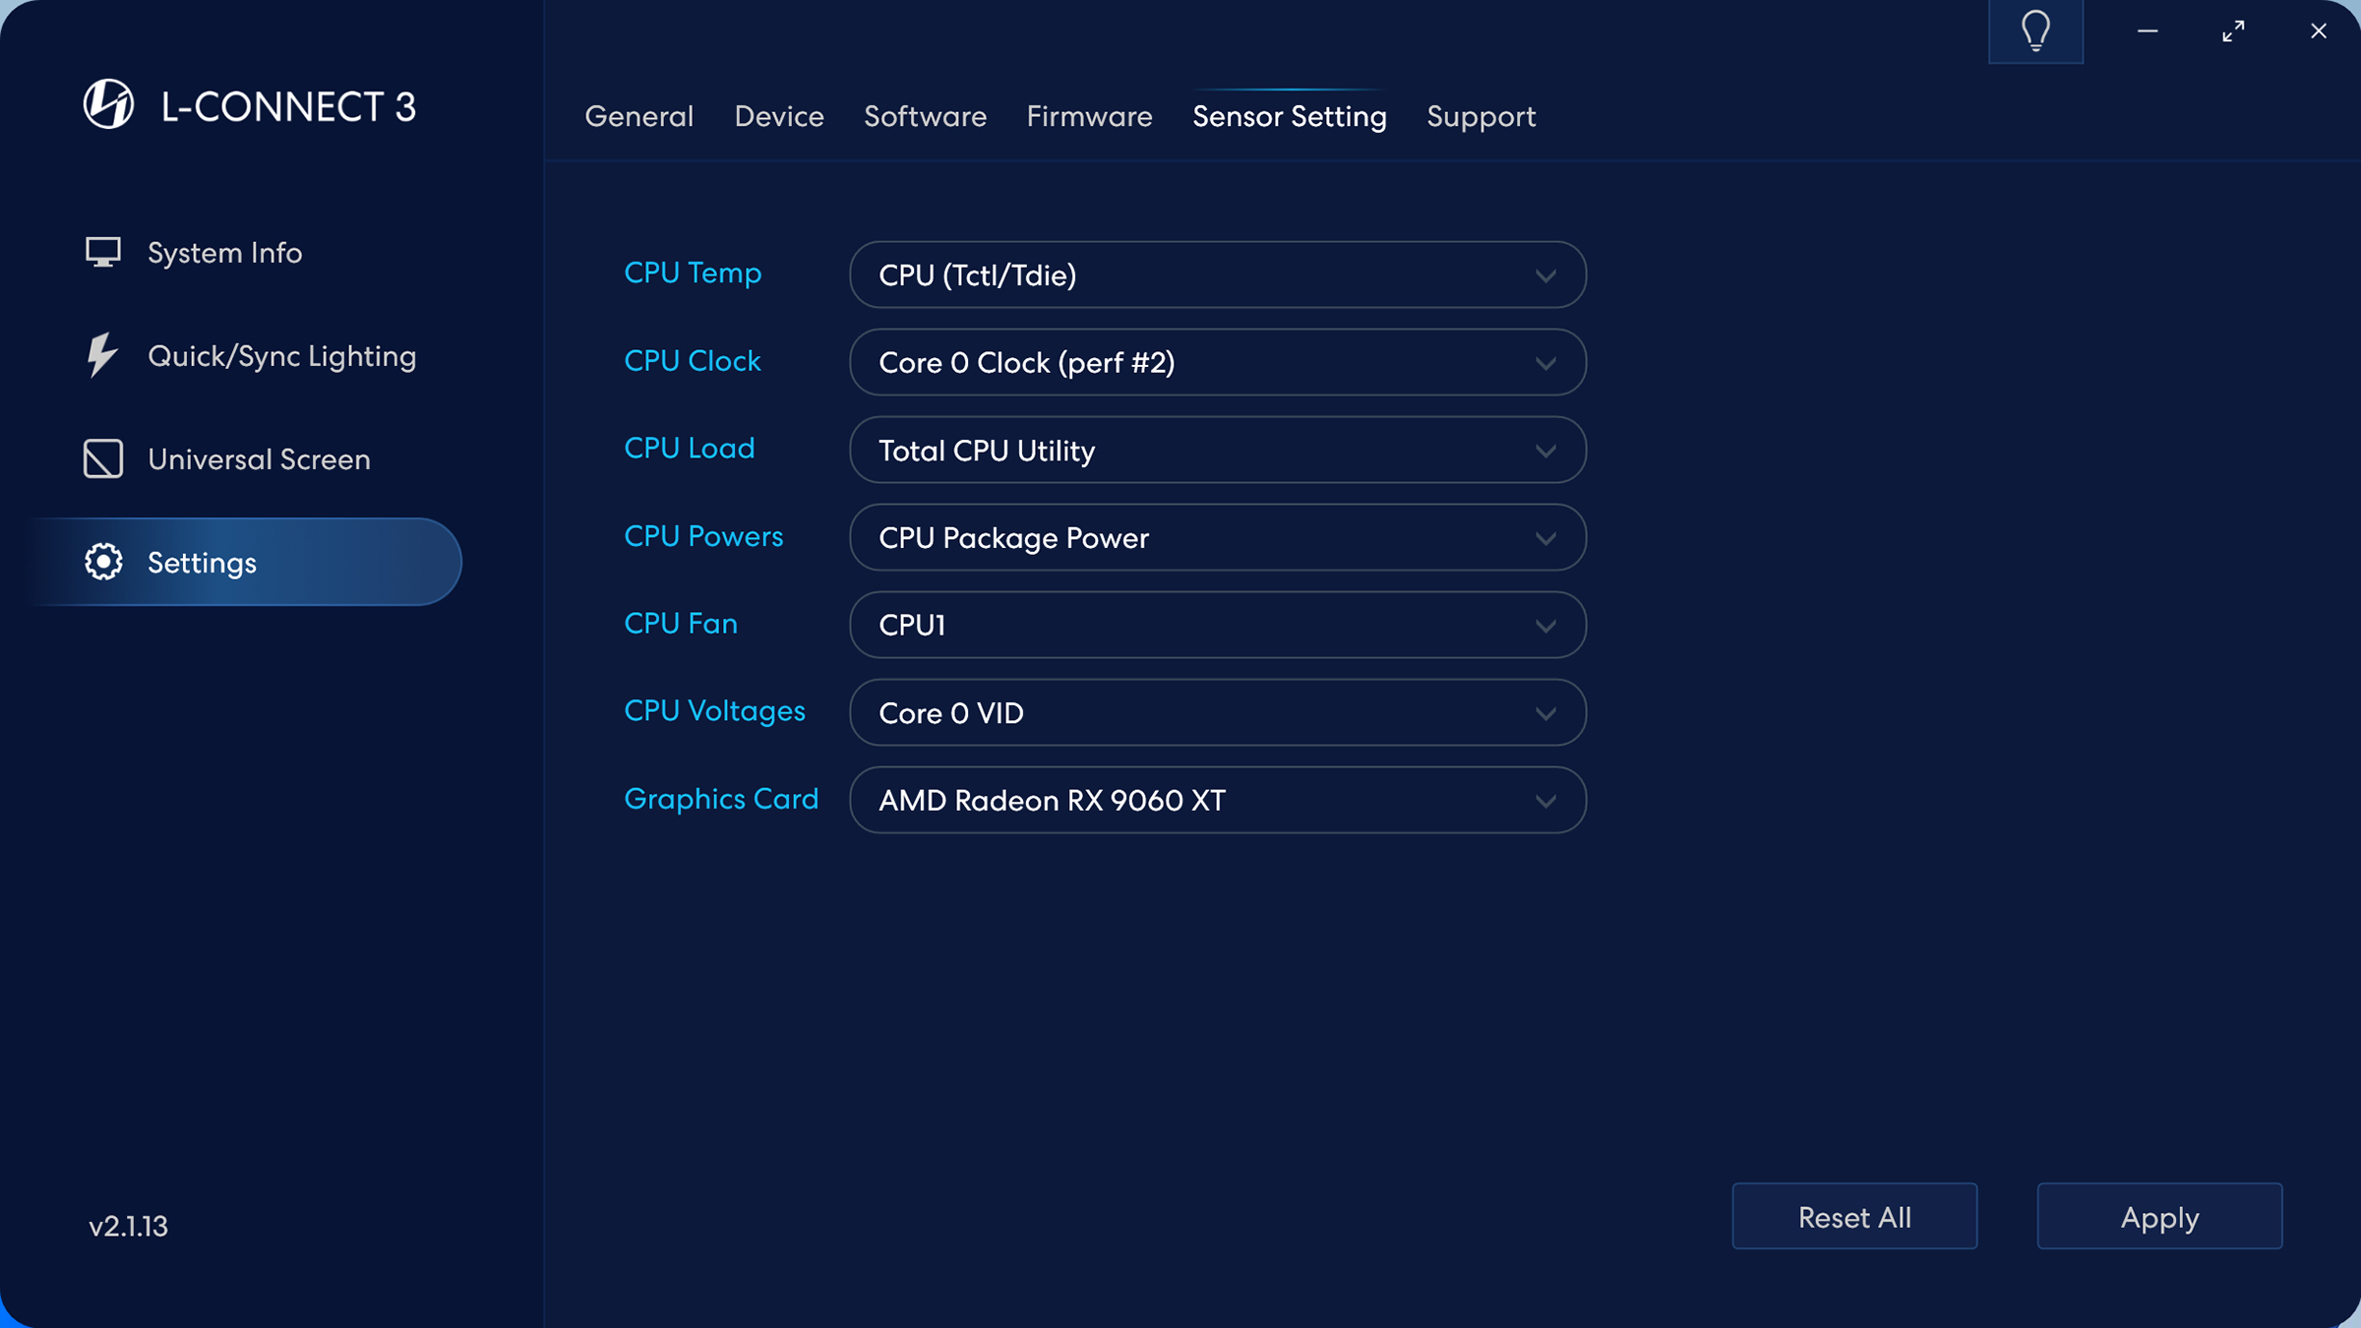Click the Quick/Sync Lighting bolt icon
The height and width of the screenshot is (1328, 2361).
click(101, 356)
